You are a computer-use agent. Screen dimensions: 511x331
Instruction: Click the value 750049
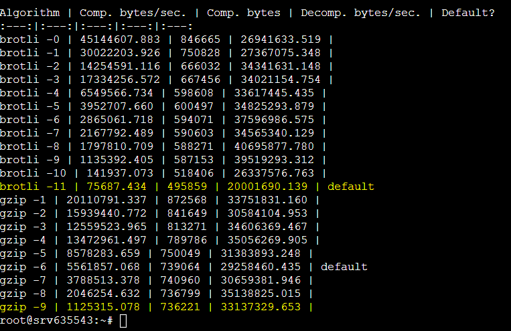[x=180, y=253]
